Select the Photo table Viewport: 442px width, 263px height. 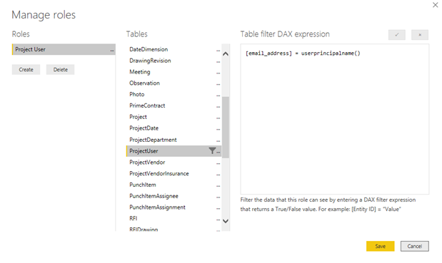coord(174,94)
